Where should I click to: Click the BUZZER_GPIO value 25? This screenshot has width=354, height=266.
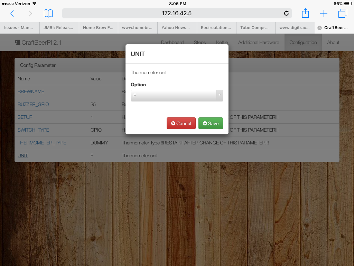(x=93, y=104)
